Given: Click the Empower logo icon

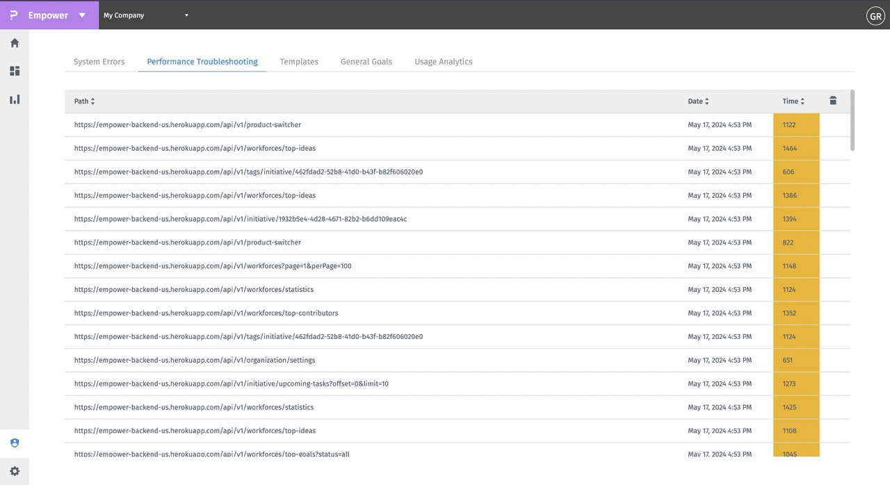Looking at the screenshot, I should pos(13,15).
